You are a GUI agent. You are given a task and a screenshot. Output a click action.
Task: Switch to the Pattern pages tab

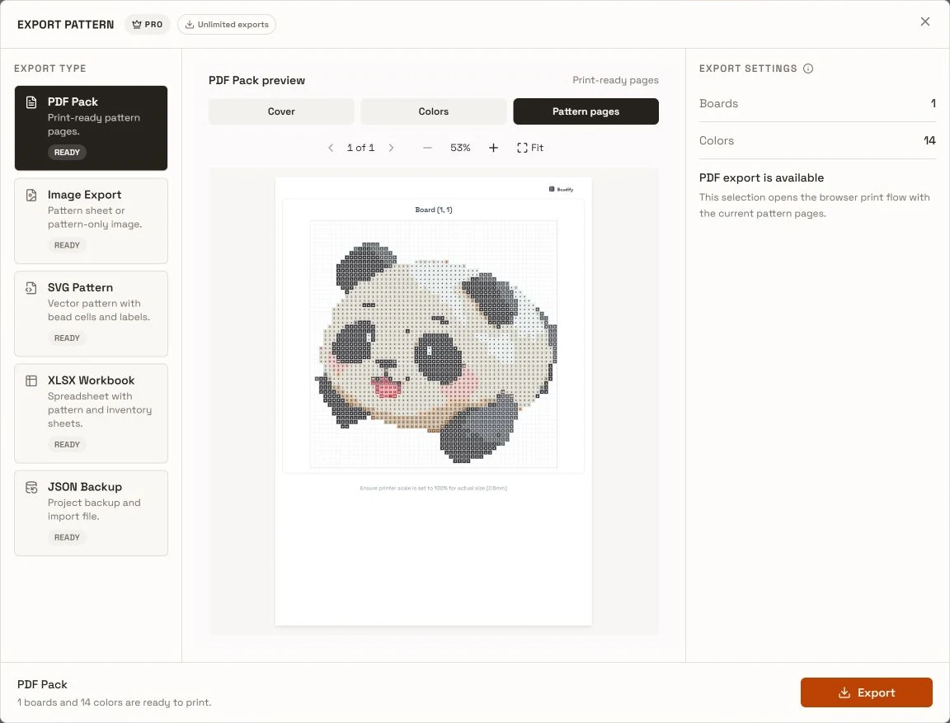tap(586, 111)
